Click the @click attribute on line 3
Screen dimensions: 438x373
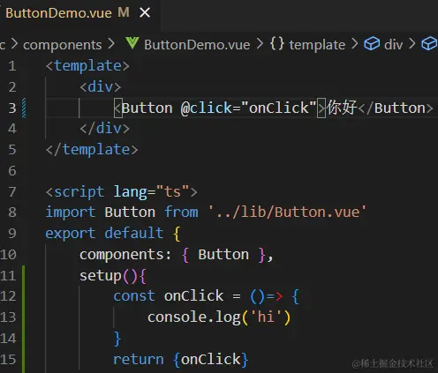tap(207, 108)
